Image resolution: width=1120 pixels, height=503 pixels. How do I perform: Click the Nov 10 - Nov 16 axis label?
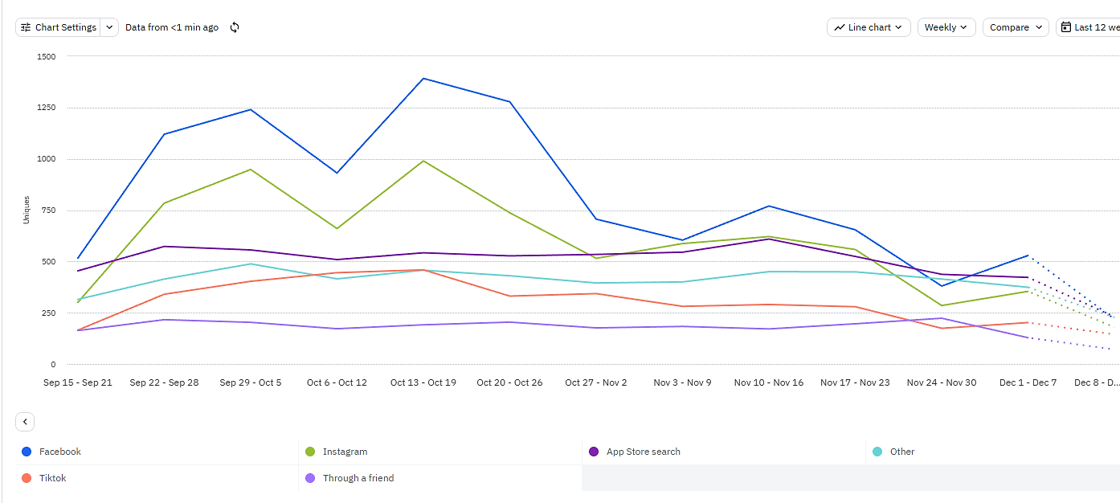[769, 382]
